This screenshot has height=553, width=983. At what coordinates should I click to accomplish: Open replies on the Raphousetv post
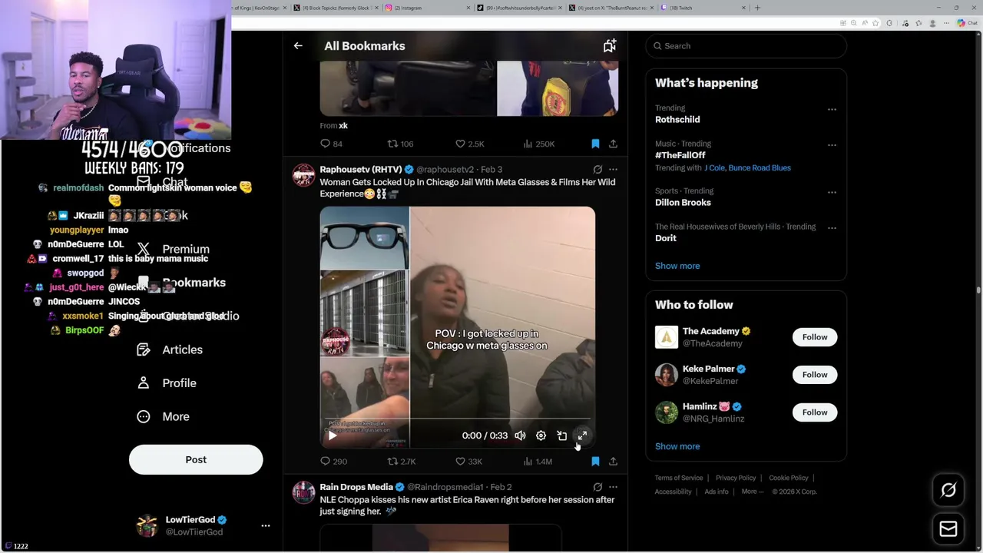(333, 462)
